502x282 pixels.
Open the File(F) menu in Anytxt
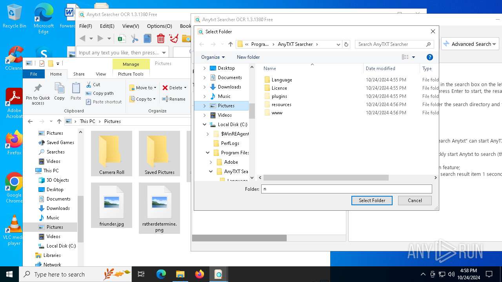pos(85,26)
